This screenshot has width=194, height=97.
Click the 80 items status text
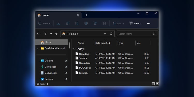41,84
